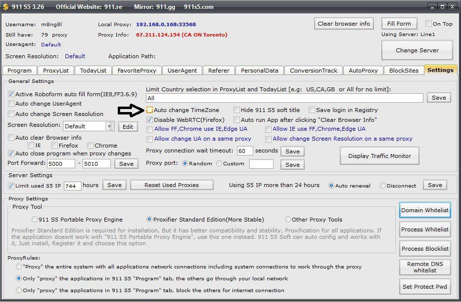Image resolution: width=461 pixels, height=302 pixels.
Task: Open the Program tab
Action: click(x=19, y=71)
